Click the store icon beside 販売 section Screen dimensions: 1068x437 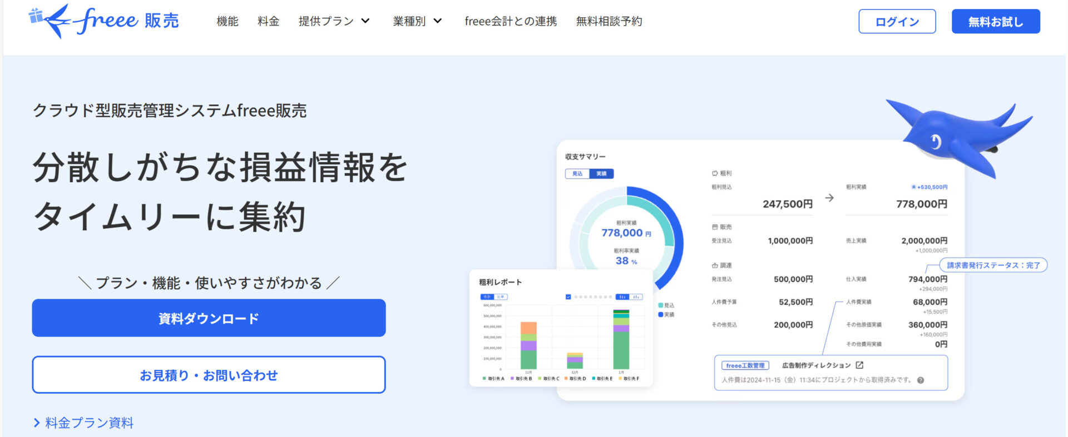pos(715,227)
